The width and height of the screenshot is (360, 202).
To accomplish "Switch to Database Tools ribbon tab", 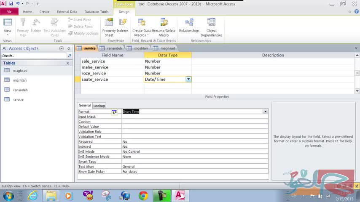I will pos(96,12).
